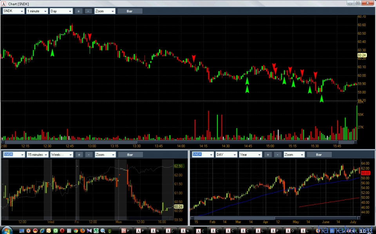Zoom out with the - button on 1 minute chart
Screen dimensions: 376x234
[x=88, y=11]
